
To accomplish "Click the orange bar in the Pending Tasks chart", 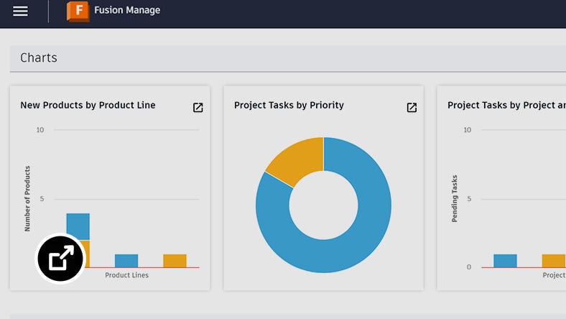I will pyautogui.click(x=553, y=261).
